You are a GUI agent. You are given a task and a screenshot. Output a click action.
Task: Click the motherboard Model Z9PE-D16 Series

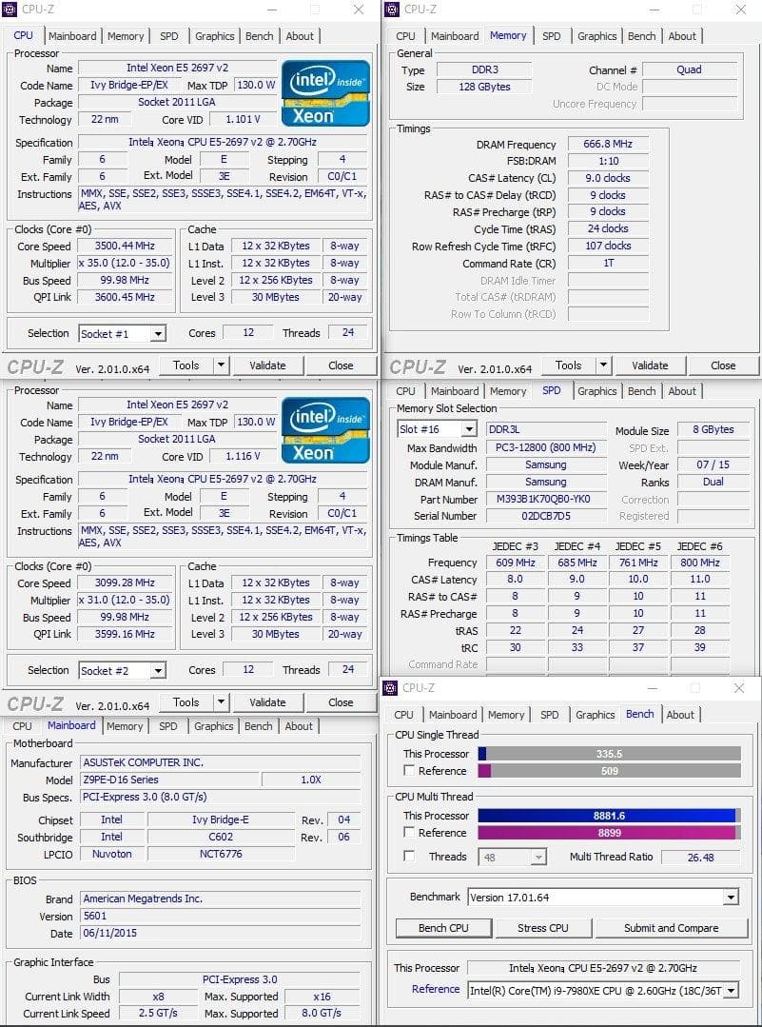pyautogui.click(x=169, y=780)
